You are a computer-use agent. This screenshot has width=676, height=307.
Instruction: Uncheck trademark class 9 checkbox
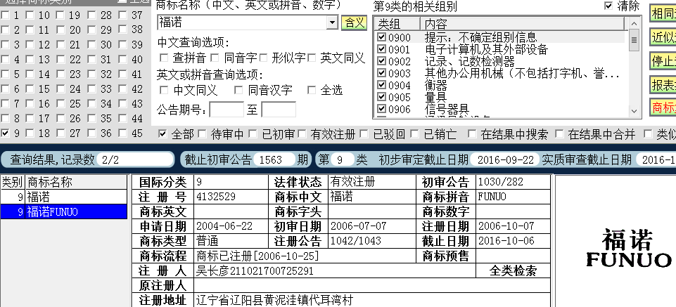click(x=5, y=133)
